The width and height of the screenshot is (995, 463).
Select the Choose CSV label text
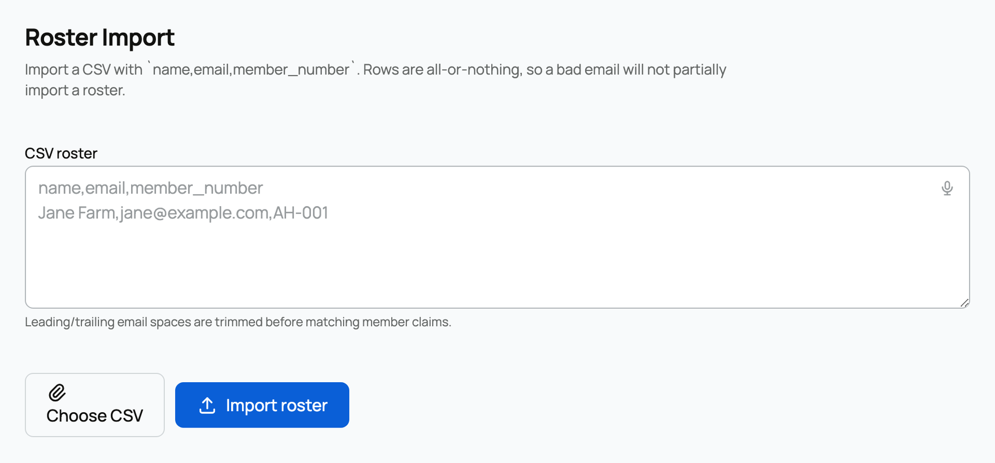pyautogui.click(x=95, y=416)
